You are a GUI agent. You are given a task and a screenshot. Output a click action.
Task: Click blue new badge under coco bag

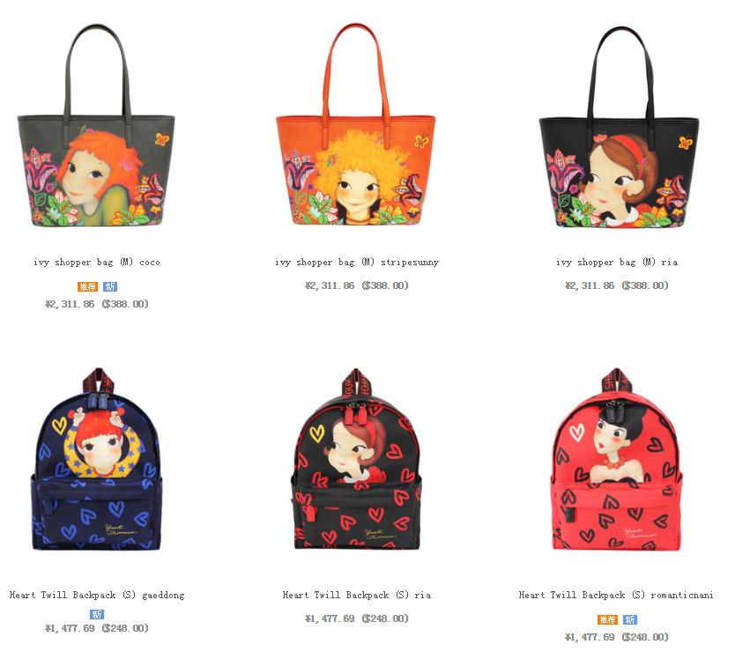(110, 286)
